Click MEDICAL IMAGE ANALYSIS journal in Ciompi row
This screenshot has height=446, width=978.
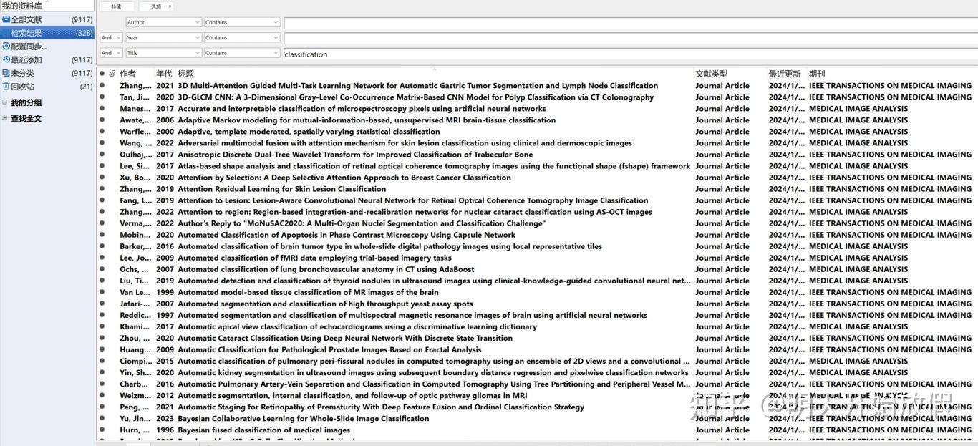point(858,362)
